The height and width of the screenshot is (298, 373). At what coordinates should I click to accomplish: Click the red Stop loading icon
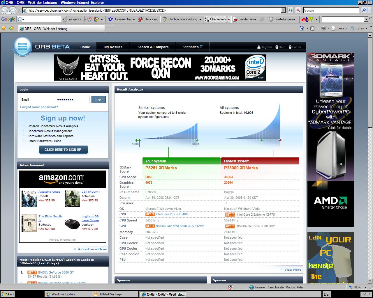point(298,10)
